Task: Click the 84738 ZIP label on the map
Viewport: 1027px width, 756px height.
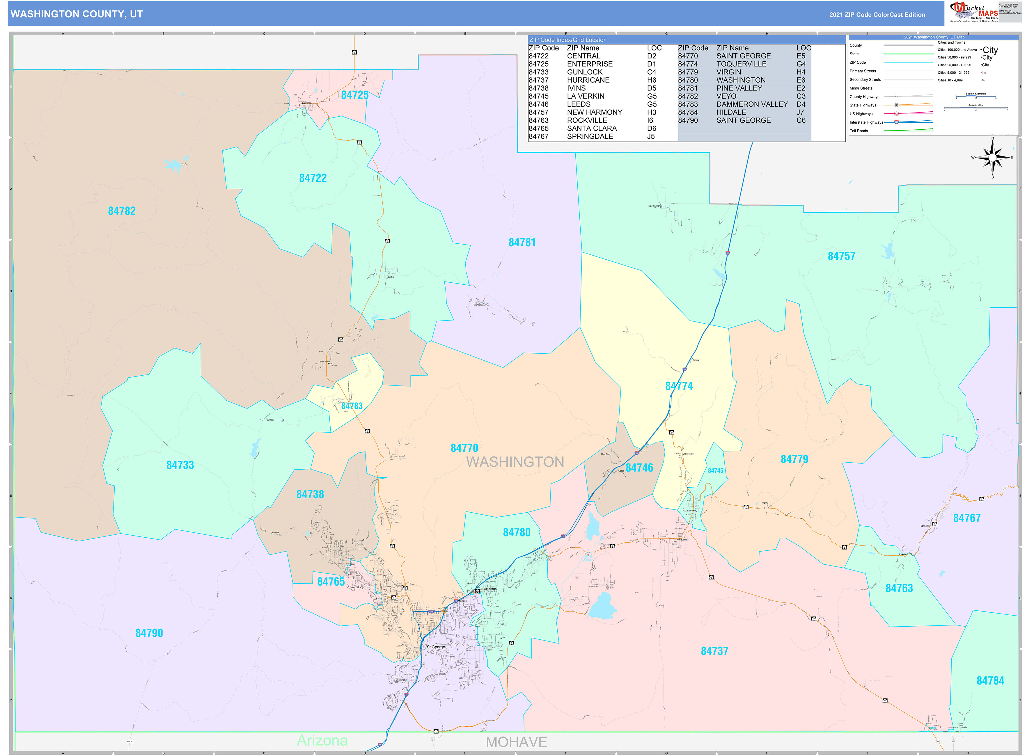Action: 310,495
